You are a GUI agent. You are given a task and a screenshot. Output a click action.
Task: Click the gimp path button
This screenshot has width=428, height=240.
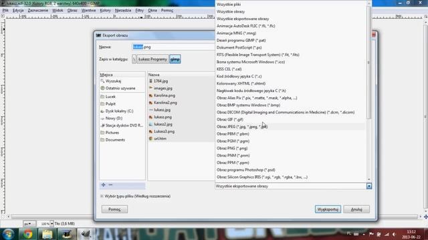click(x=175, y=59)
